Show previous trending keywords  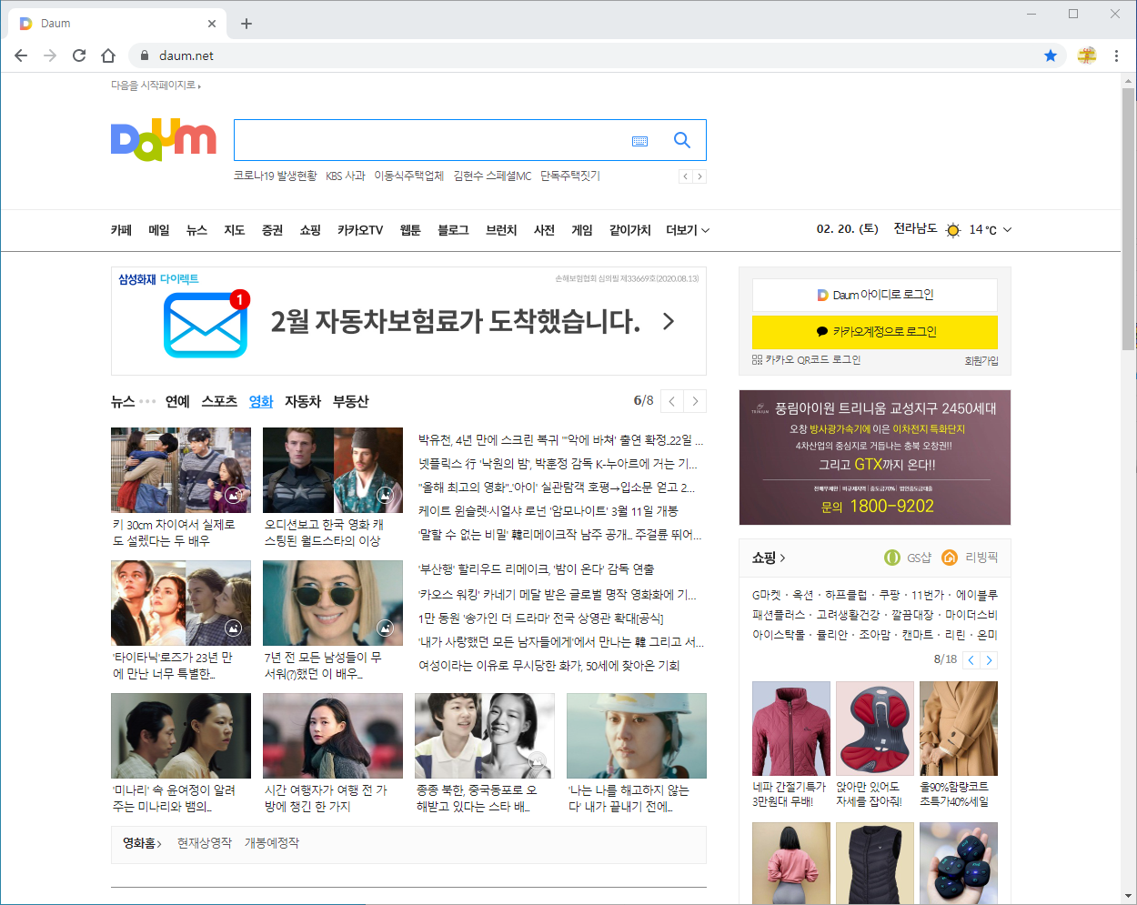[x=686, y=176]
